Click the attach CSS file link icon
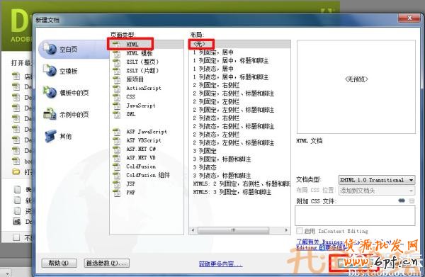 402,200
